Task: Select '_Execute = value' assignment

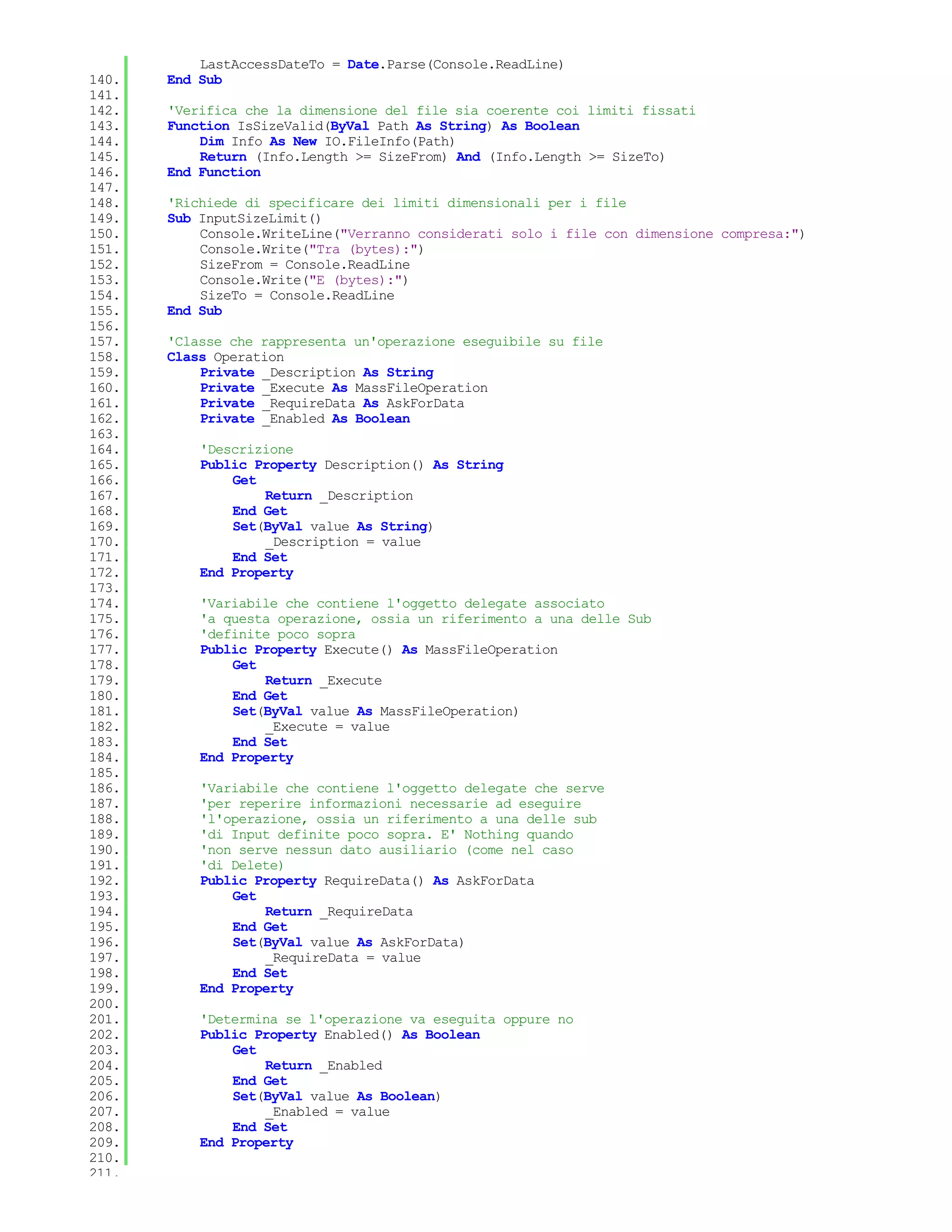Action: coord(327,727)
